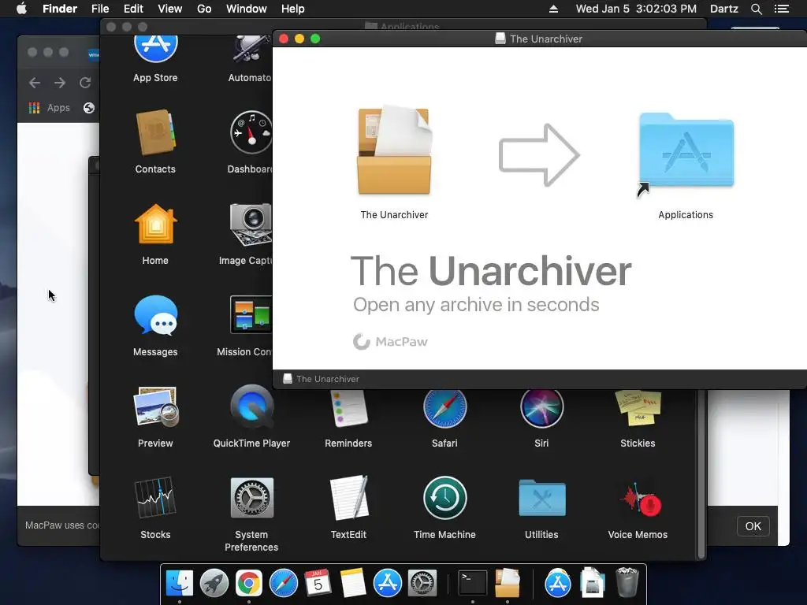
Task: Open Contacts app in Applications window
Action: [x=155, y=132]
